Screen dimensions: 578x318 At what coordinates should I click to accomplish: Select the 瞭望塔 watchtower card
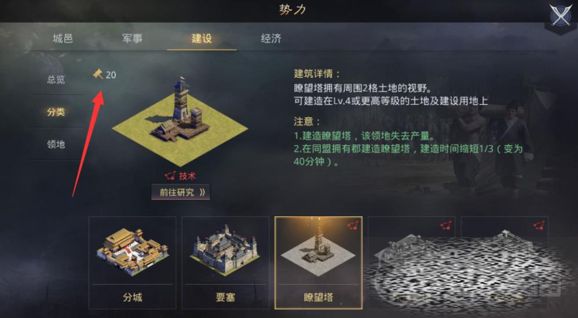[319, 263]
